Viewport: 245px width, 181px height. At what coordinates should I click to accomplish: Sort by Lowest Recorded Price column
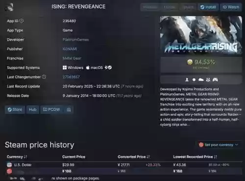195,157
